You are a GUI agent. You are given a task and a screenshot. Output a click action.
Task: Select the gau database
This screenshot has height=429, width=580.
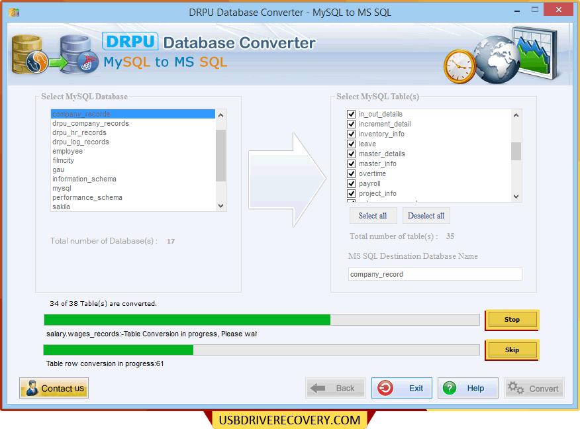coord(133,169)
